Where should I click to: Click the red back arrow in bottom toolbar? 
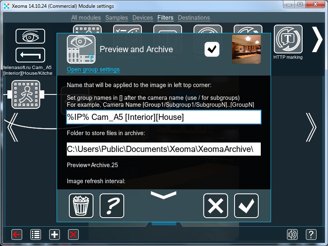pos(17,234)
